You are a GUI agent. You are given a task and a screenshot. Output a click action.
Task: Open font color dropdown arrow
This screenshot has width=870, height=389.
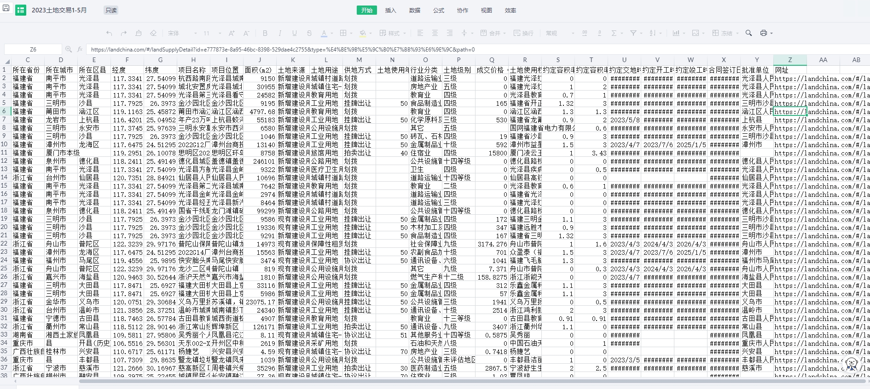(331, 33)
